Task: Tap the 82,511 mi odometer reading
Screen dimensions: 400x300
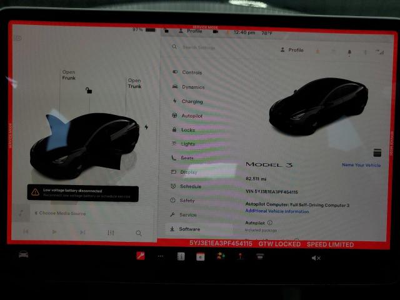Action: [256, 179]
